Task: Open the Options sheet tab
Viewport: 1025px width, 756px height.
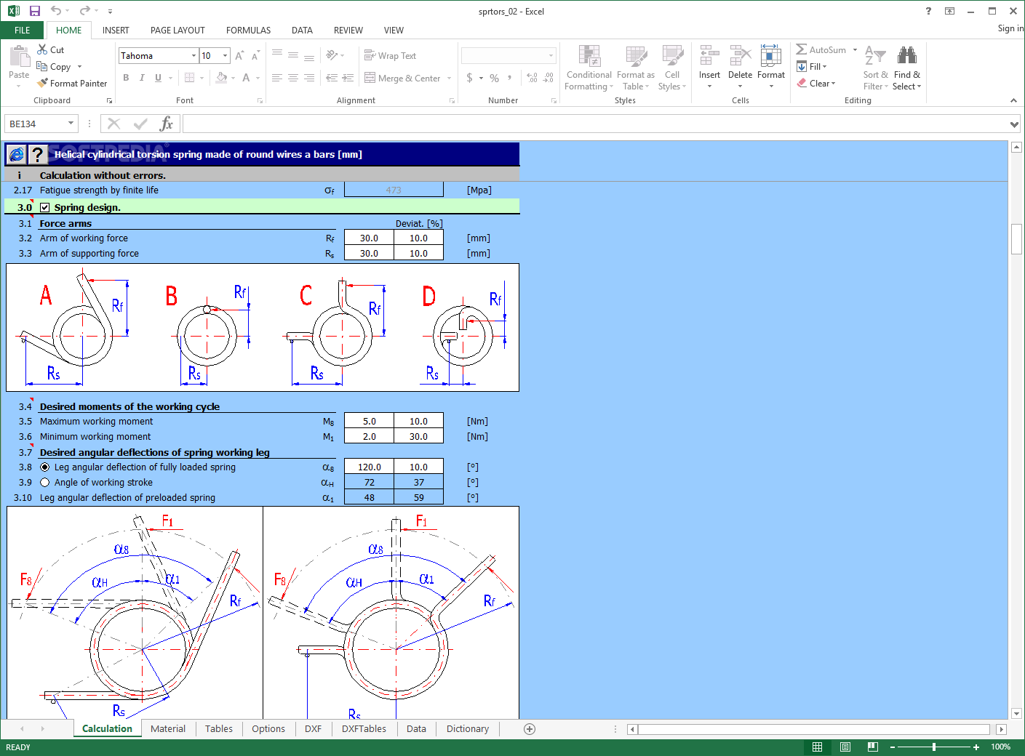Action: pyautogui.click(x=268, y=729)
